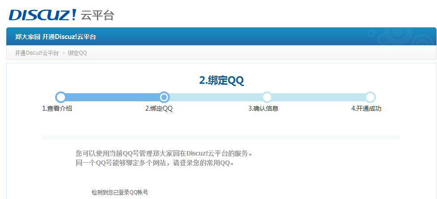Select the 4.开通成功 step label
The height and width of the screenshot is (199, 437).
[x=366, y=109]
